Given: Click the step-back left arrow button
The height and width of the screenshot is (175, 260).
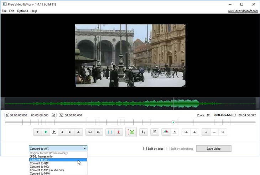Looking at the screenshot, I should click(x=37, y=132).
